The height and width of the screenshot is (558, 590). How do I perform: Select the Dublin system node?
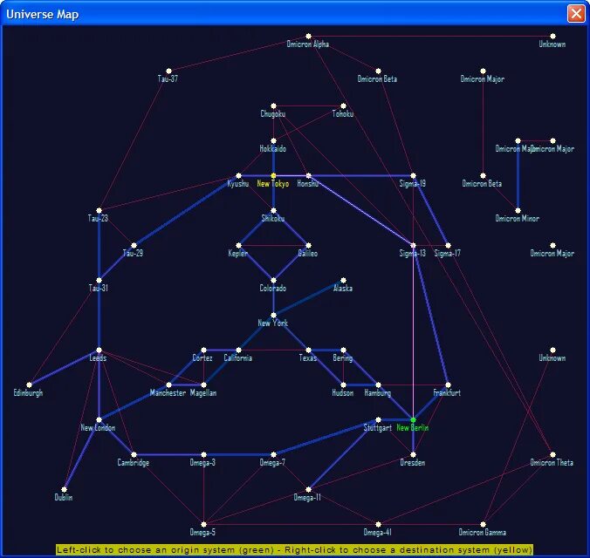pos(64,490)
